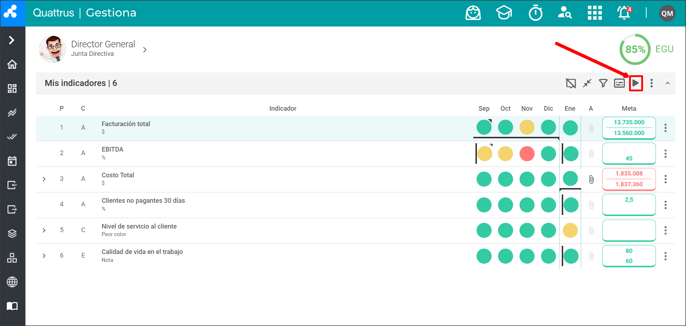Open the calendar sidebar icon
The height and width of the screenshot is (326, 686).
tap(12, 161)
